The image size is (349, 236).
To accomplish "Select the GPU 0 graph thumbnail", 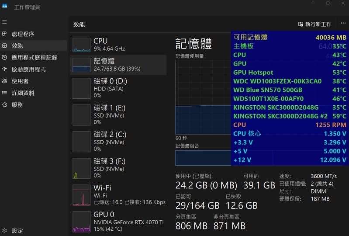I will 82,222.
